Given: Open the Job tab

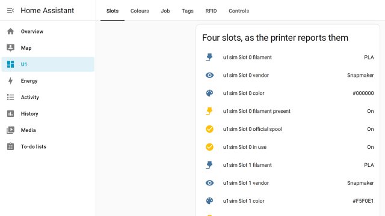Looking at the screenshot, I should coord(165,11).
